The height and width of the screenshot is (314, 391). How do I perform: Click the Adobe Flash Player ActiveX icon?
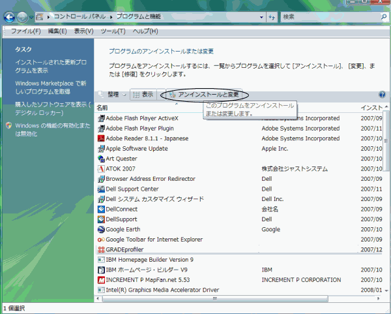coord(101,118)
